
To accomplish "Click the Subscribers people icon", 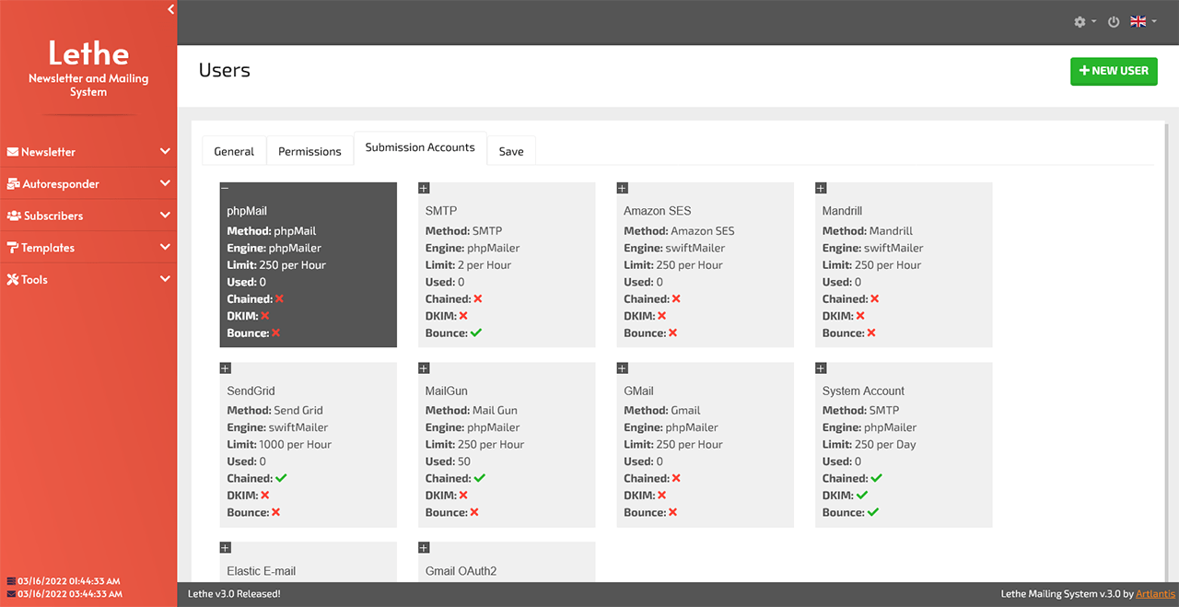I will click(14, 216).
